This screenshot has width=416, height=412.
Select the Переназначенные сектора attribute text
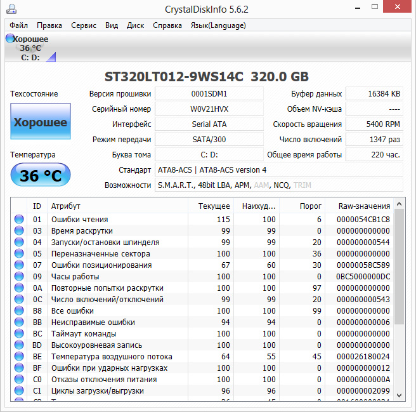[x=101, y=254]
